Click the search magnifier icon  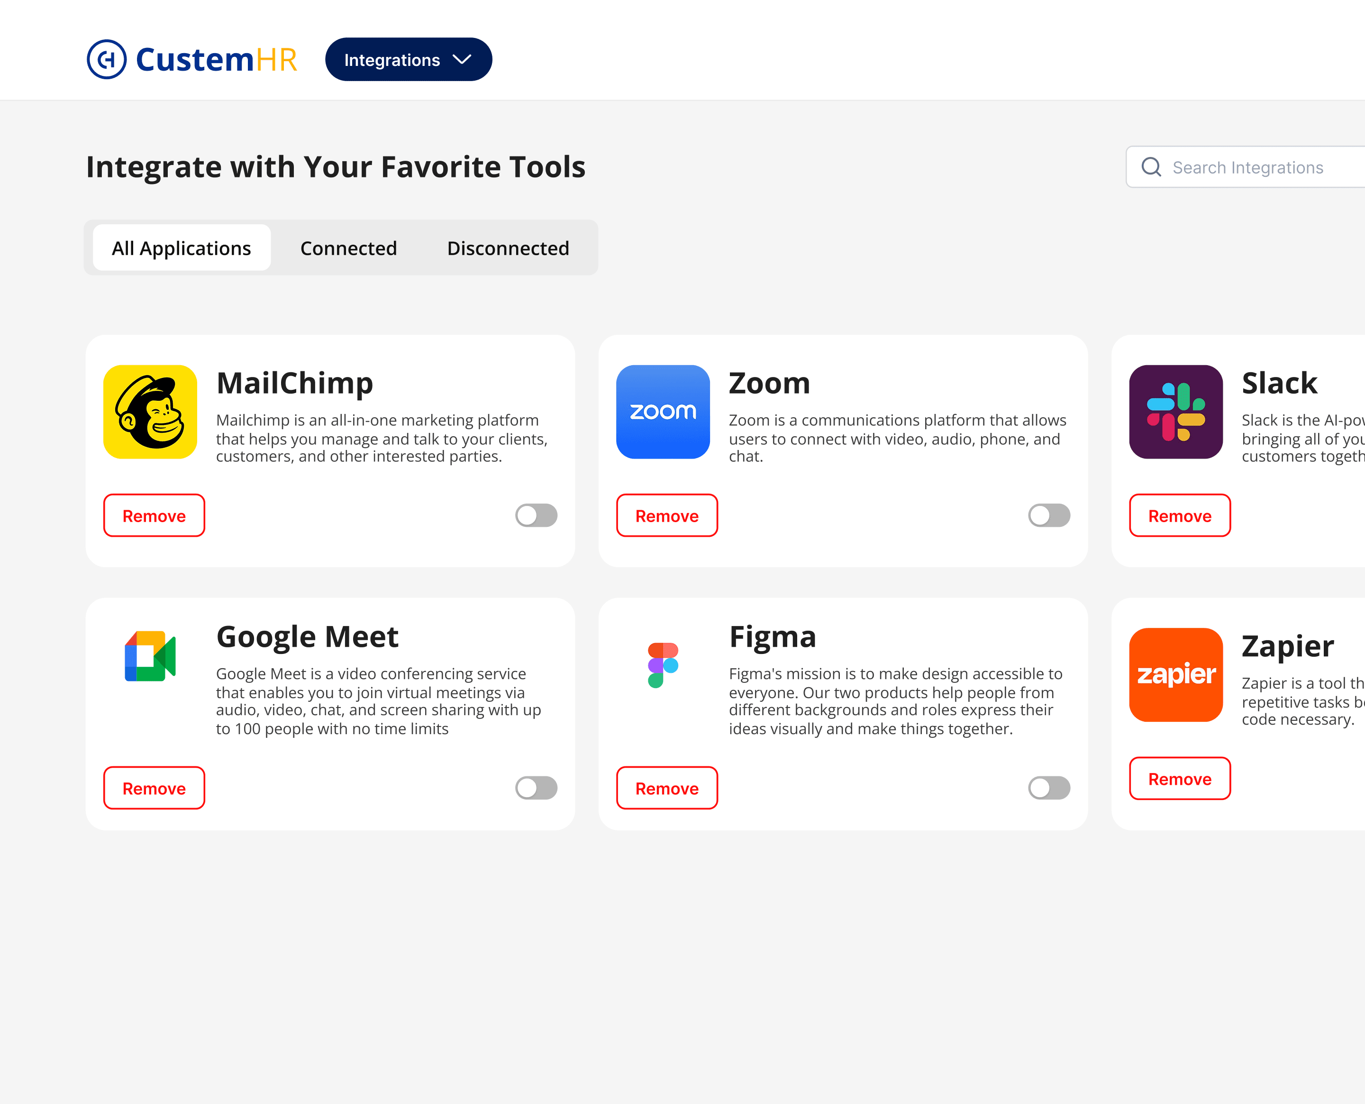(1151, 167)
